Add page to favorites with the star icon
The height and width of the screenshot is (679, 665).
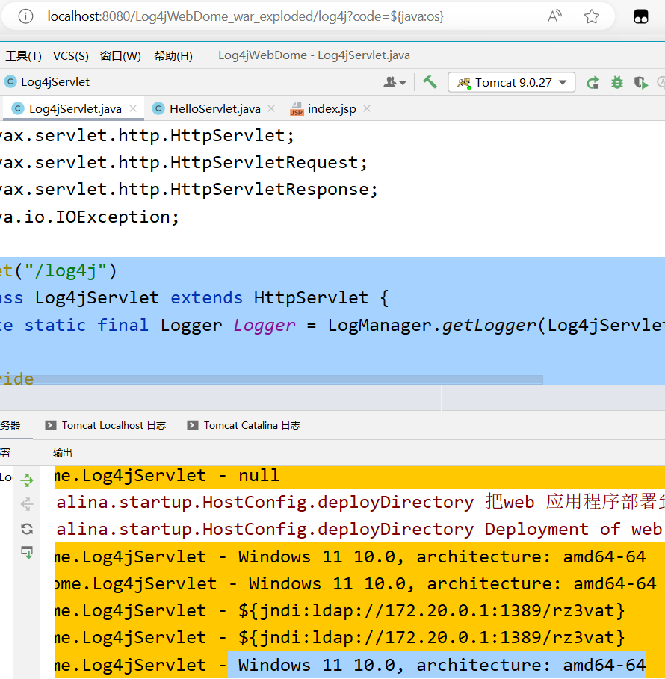click(591, 16)
